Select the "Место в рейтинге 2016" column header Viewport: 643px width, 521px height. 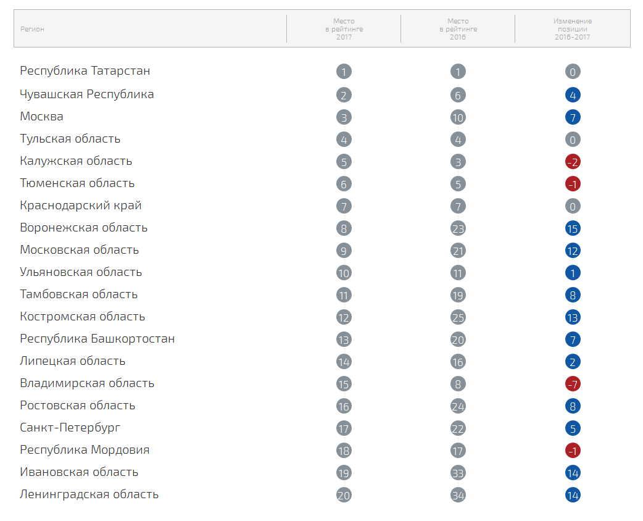(x=458, y=29)
